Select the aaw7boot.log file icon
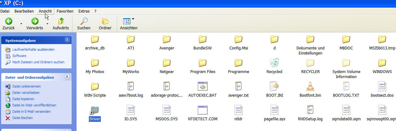Screen dimensions: 396x131 (x=131, y=86)
